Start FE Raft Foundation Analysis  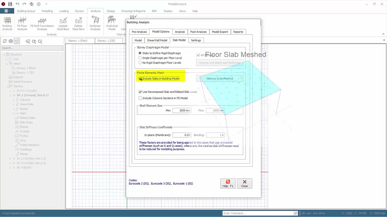42,24
